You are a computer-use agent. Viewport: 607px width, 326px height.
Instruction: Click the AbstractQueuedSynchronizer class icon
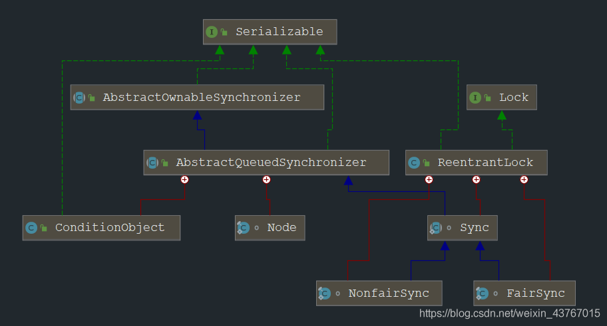click(x=152, y=163)
